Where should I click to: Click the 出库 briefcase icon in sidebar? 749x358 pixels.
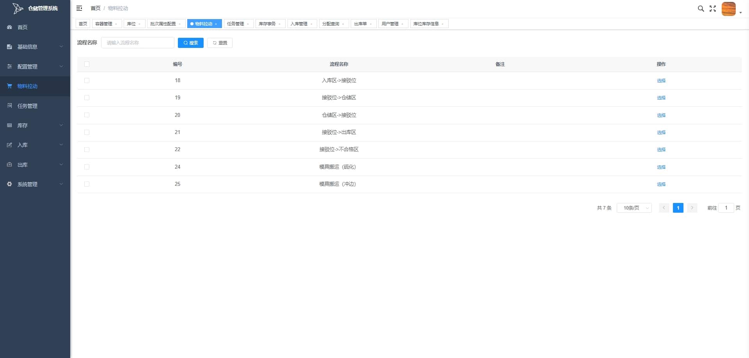tap(9, 164)
